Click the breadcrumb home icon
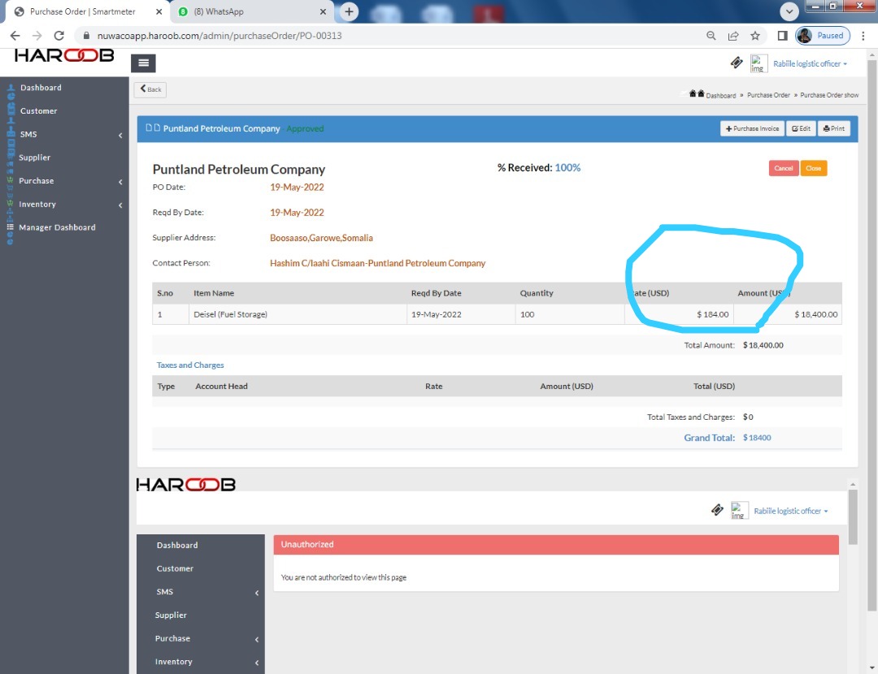This screenshot has height=674, width=878. tap(697, 93)
